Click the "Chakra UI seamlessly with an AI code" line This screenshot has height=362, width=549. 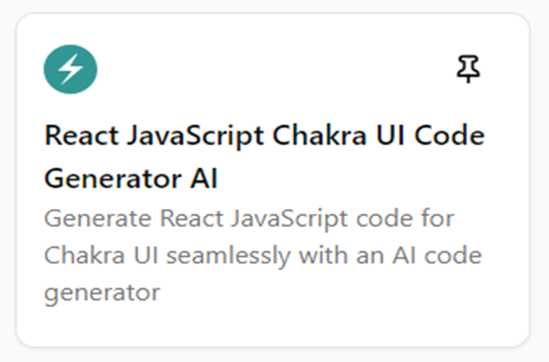coord(263,256)
